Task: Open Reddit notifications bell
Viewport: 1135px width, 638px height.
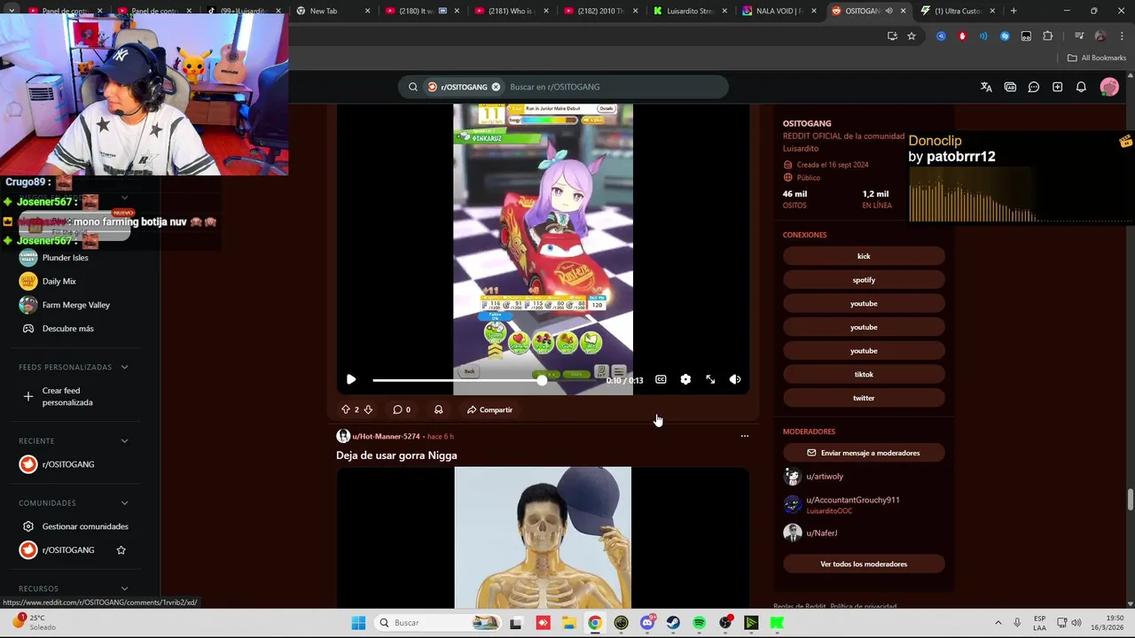Action: click(x=1081, y=87)
